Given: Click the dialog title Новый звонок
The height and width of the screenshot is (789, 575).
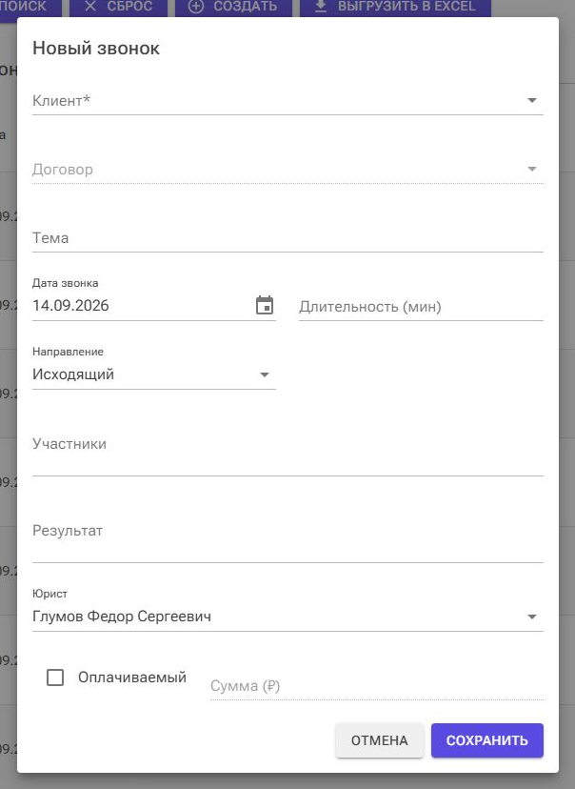Looking at the screenshot, I should [96, 49].
